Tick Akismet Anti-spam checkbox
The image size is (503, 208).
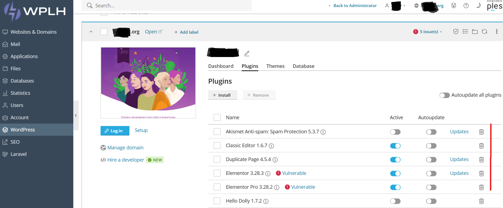point(217,131)
